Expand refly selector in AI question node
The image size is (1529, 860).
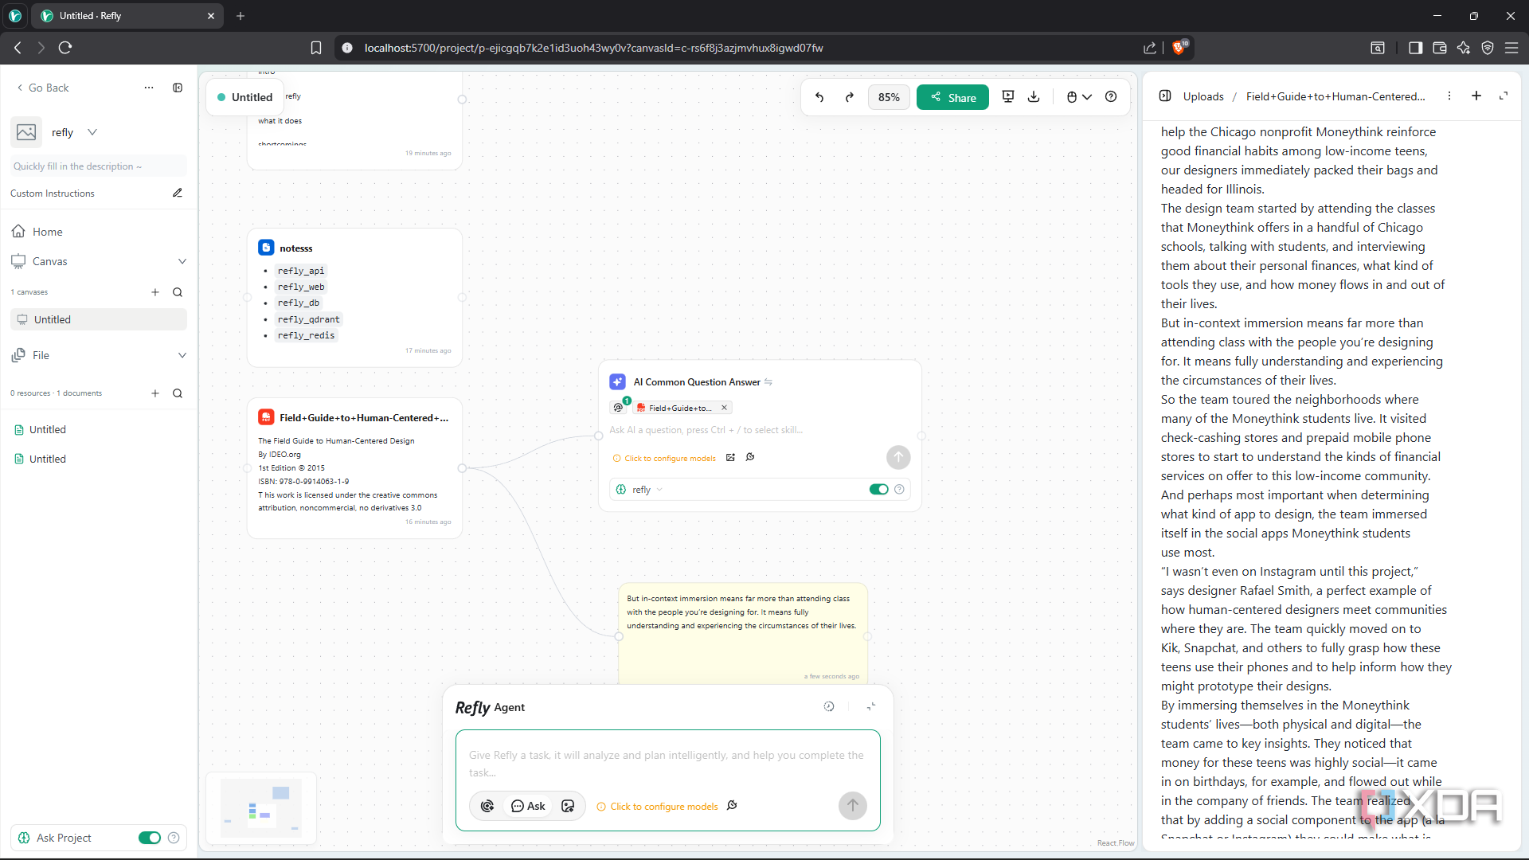click(x=641, y=490)
